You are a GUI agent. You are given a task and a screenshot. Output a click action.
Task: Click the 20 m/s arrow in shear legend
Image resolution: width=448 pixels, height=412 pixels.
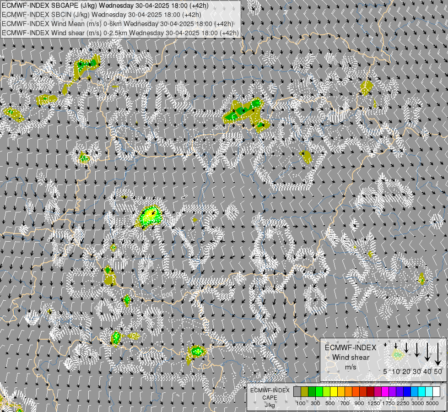click(406, 347)
